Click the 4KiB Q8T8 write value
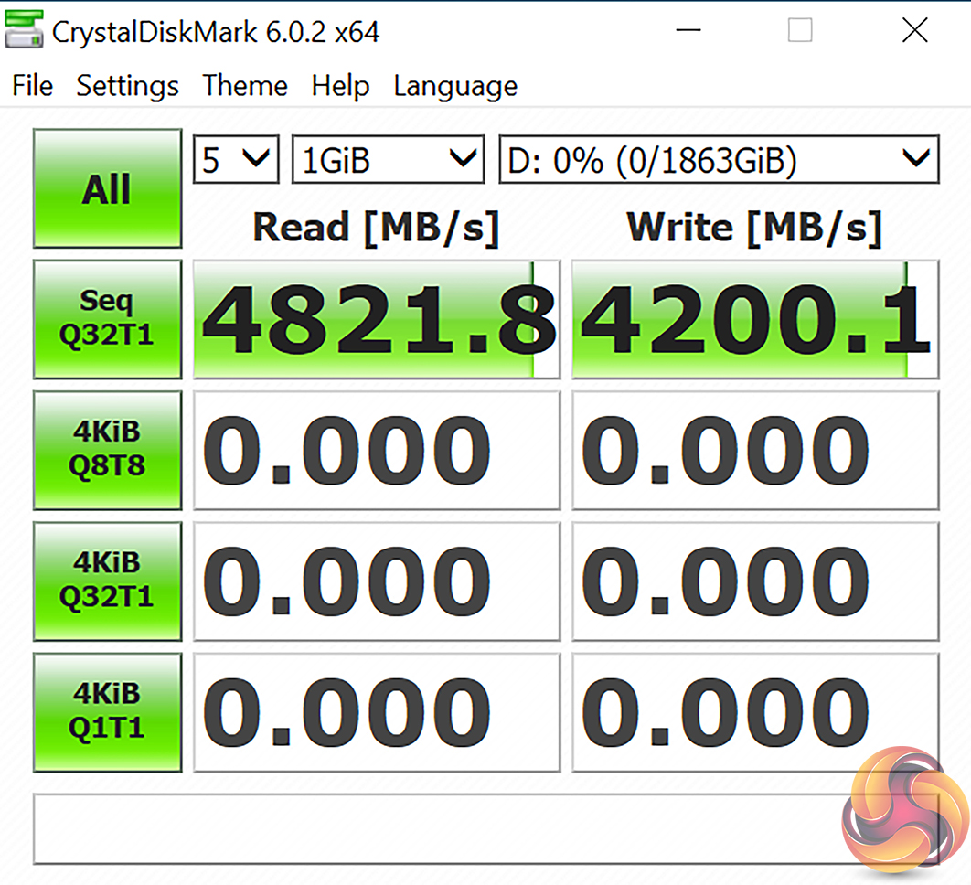The height and width of the screenshot is (885, 971). pyautogui.click(x=755, y=450)
